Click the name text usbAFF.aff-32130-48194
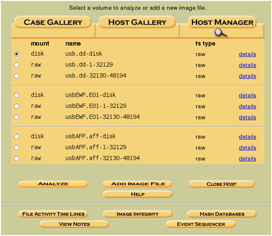272x236 pixels. tap(103, 158)
